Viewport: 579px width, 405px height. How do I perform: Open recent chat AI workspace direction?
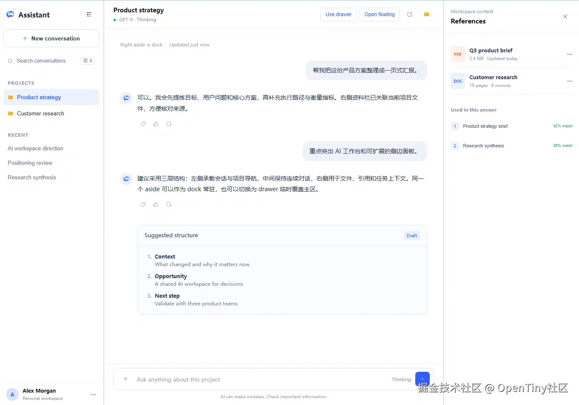(x=35, y=148)
